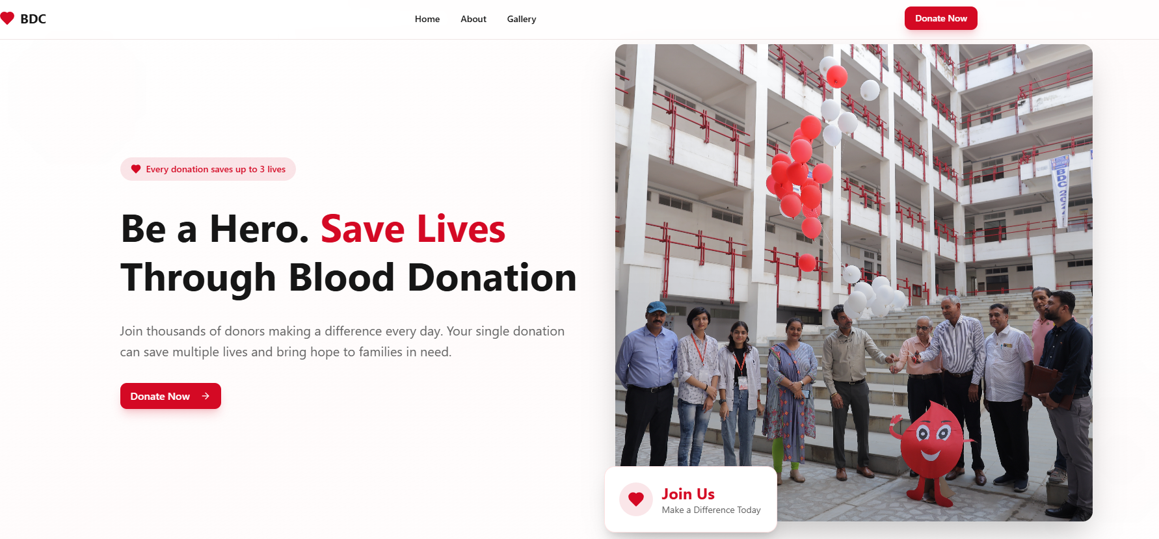This screenshot has height=539, width=1159.
Task: Click the header Donate Now button
Action: click(x=940, y=18)
